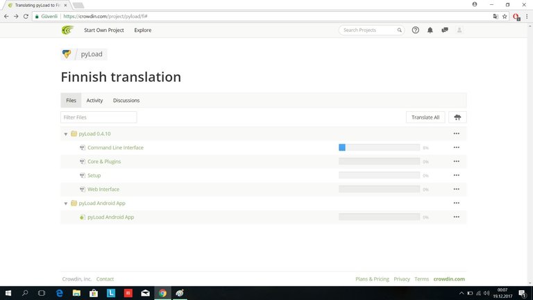Open Plans & Pricing footer link

coord(372,279)
